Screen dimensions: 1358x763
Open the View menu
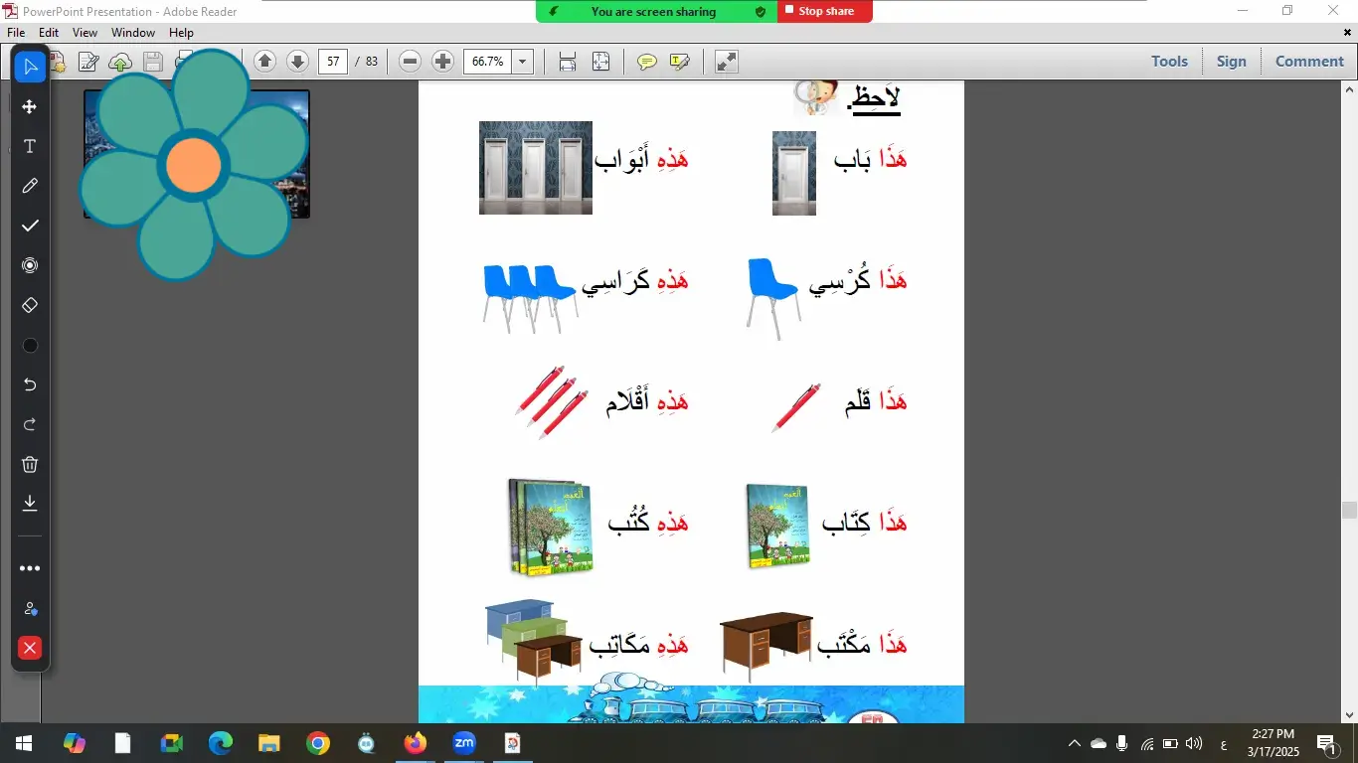(x=85, y=32)
